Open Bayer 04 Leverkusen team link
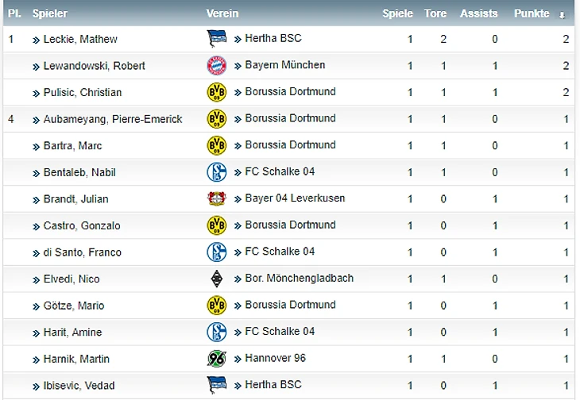The width and height of the screenshot is (580, 400). coord(295,198)
